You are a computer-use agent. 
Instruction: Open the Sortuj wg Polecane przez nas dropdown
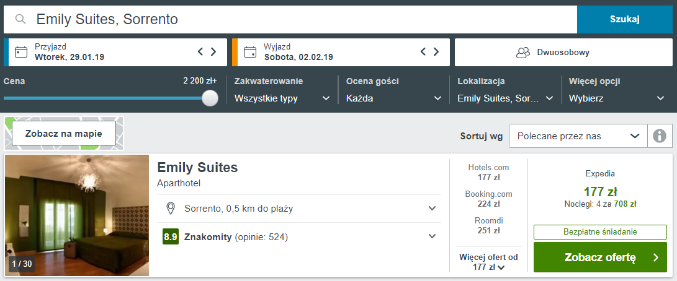tap(578, 136)
